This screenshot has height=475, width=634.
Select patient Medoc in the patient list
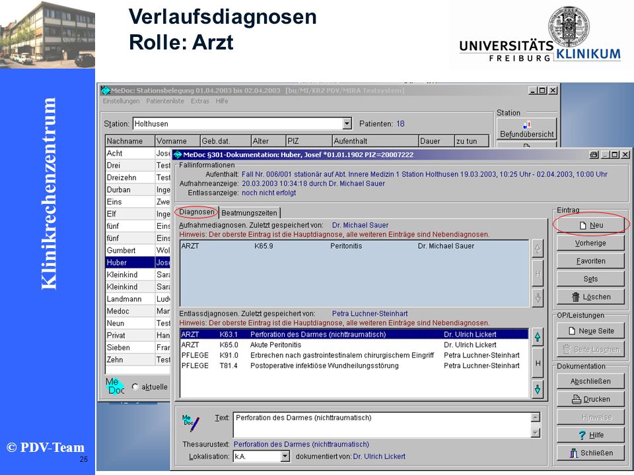pos(138,311)
